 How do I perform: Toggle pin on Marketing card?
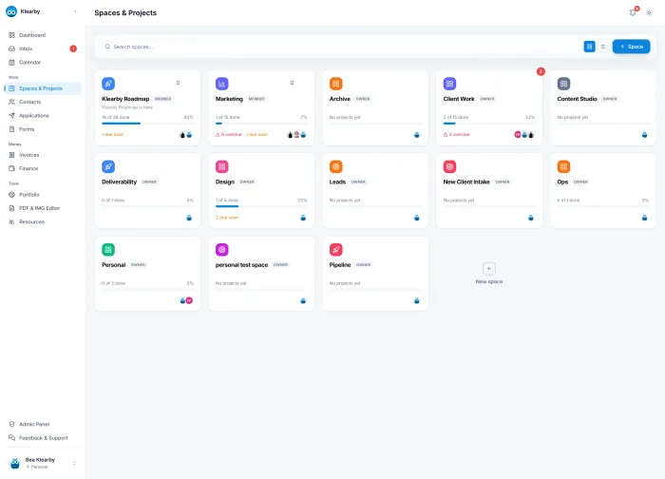[x=292, y=83]
